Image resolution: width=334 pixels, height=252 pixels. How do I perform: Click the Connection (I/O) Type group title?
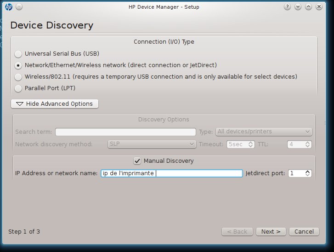[x=164, y=41]
